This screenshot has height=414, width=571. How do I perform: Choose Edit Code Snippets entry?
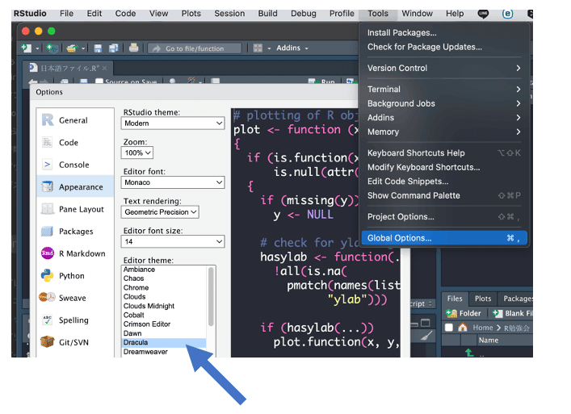(x=443, y=181)
